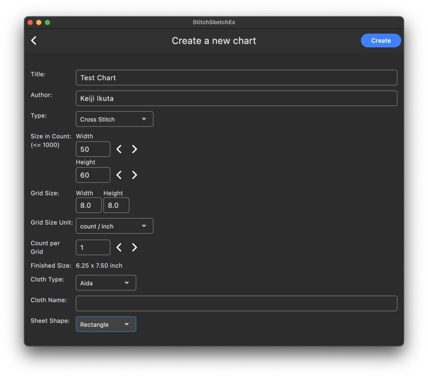
Task: Click the Grid Size height field
Action: point(116,205)
